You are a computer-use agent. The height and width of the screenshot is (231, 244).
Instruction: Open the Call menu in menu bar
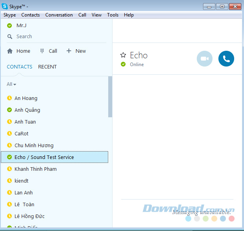(82, 15)
